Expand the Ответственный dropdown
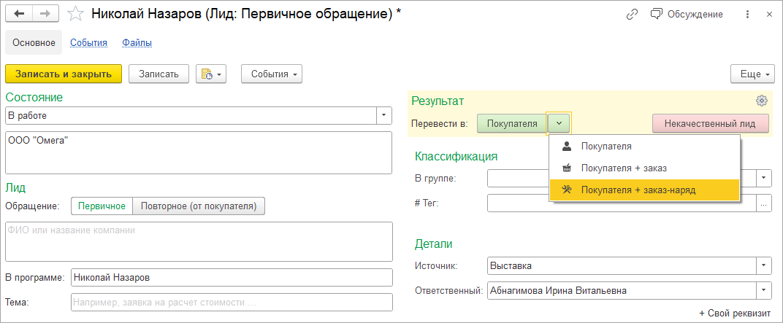 pyautogui.click(x=763, y=291)
